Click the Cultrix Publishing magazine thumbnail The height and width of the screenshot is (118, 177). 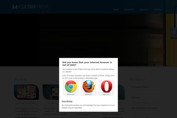[27, 92]
